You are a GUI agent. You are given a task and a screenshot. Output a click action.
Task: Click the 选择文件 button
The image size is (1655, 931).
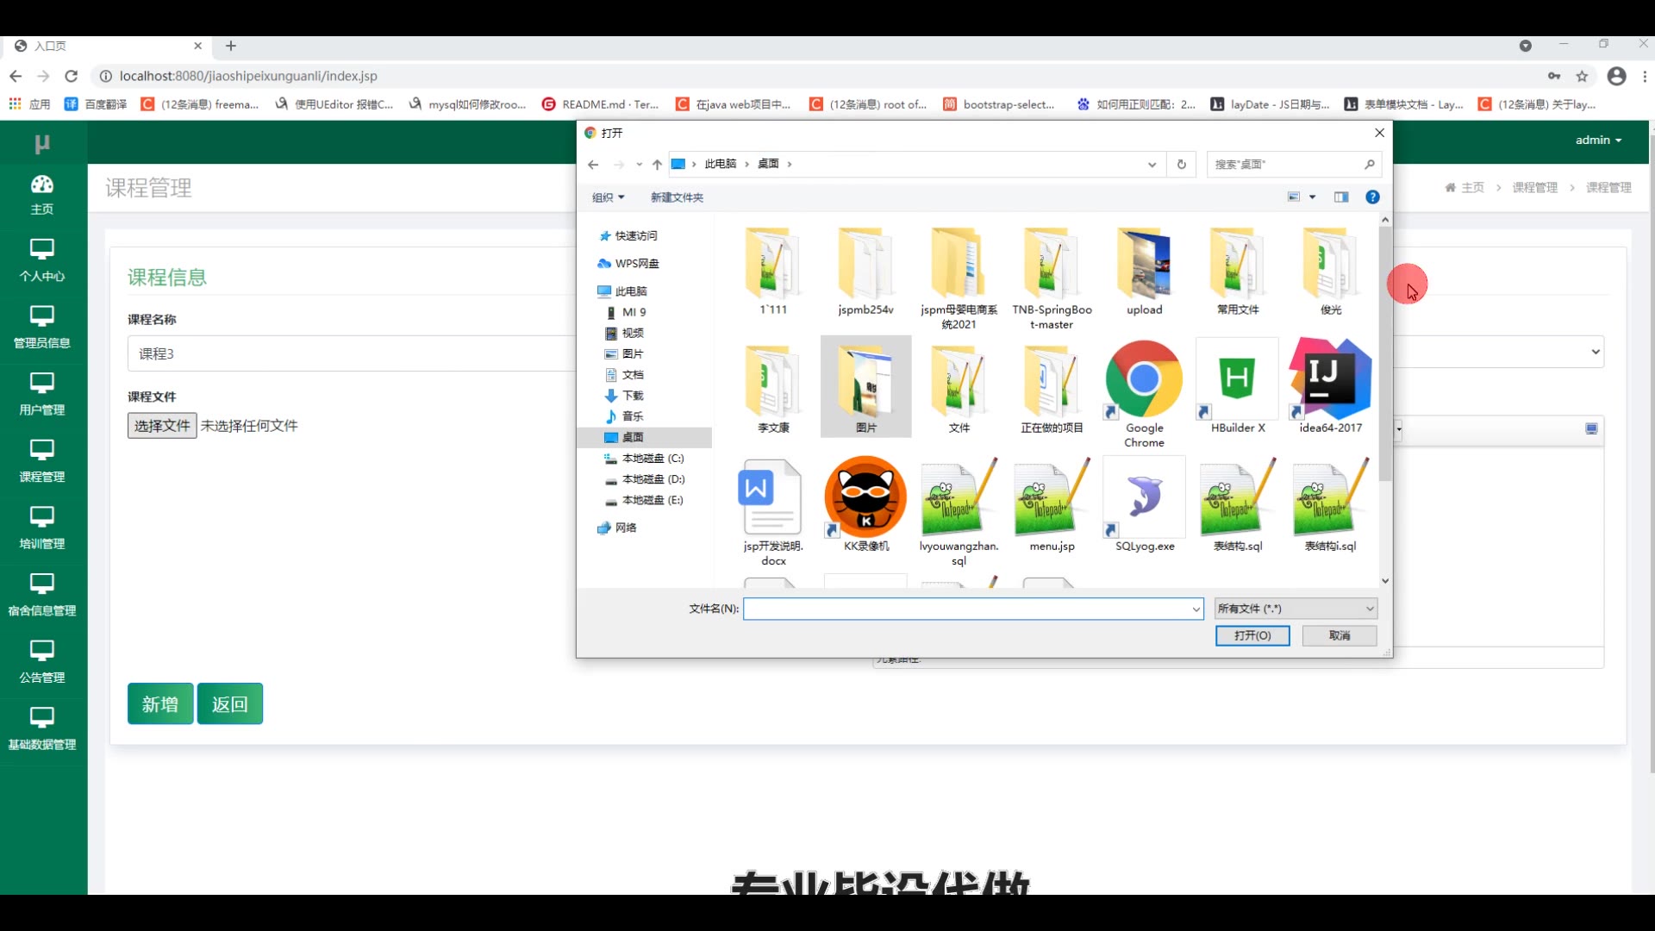click(162, 426)
